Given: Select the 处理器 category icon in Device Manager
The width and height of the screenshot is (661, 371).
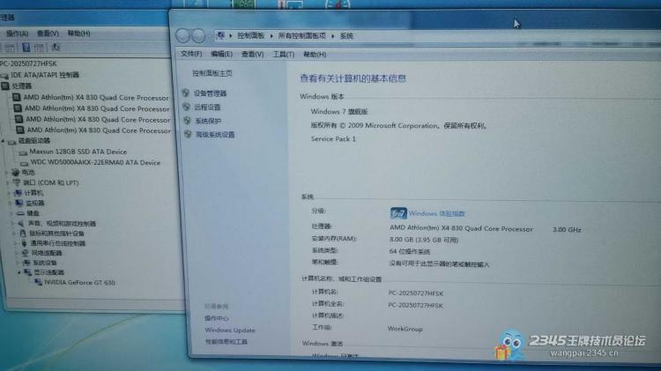Looking at the screenshot, I should click(5, 86).
